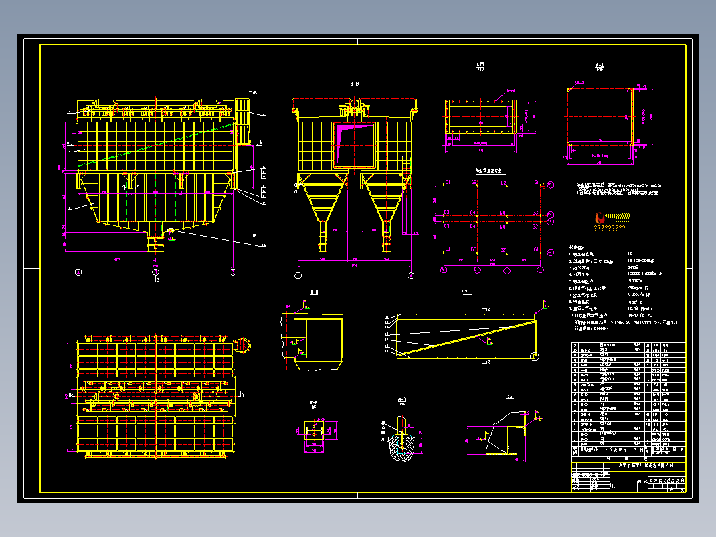Select the hatched foundation block in G-G detail

tap(403, 449)
